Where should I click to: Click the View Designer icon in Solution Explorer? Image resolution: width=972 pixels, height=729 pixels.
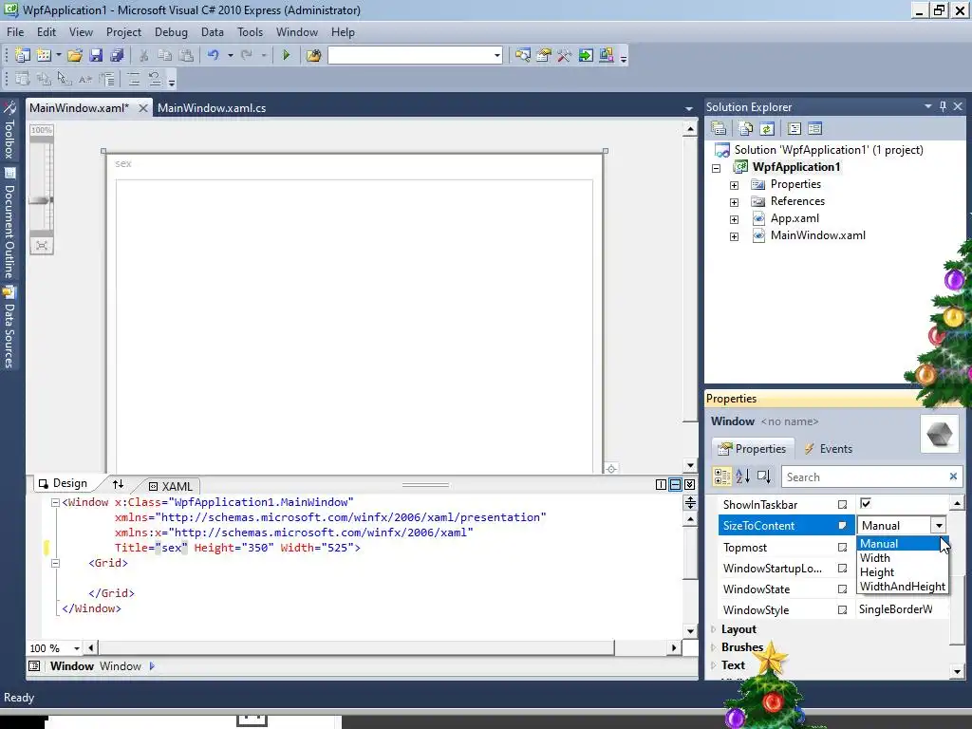click(x=815, y=128)
